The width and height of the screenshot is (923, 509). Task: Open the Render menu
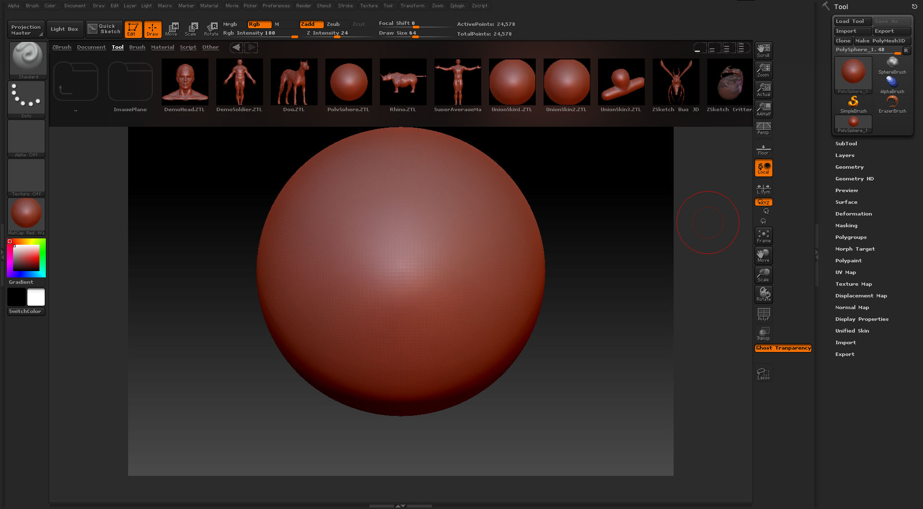(x=303, y=6)
